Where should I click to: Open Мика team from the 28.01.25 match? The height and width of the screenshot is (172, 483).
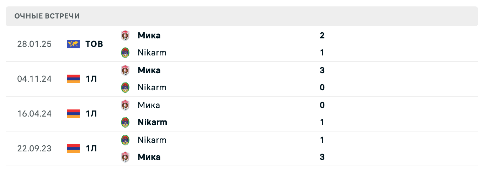[149, 36]
